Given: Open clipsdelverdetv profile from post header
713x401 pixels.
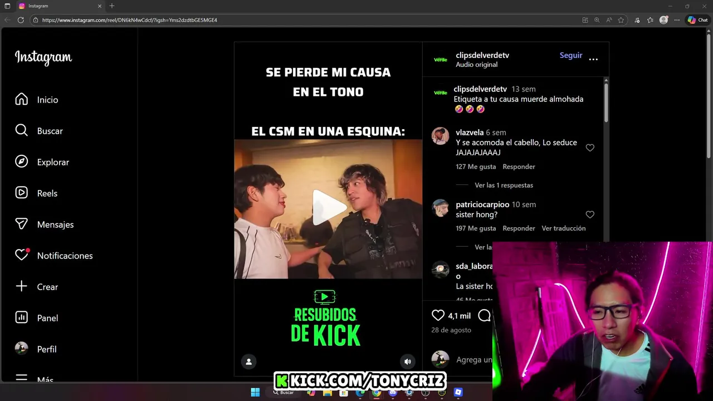Looking at the screenshot, I should [x=482, y=55].
